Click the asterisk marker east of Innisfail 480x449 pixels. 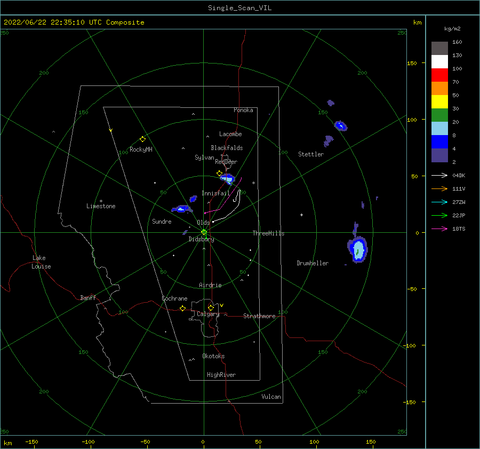[x=253, y=183]
